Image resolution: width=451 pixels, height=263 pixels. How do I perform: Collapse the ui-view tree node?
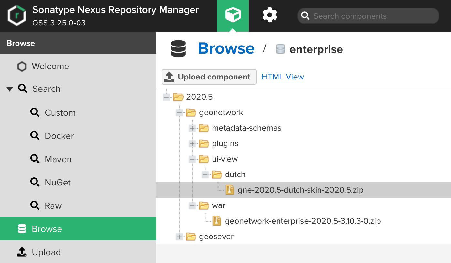pos(192,159)
